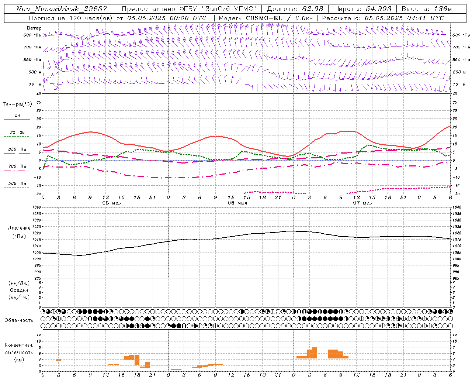The height and width of the screenshot is (378, 472).
Task: Click the Td 2м legend label
Action: [17, 132]
